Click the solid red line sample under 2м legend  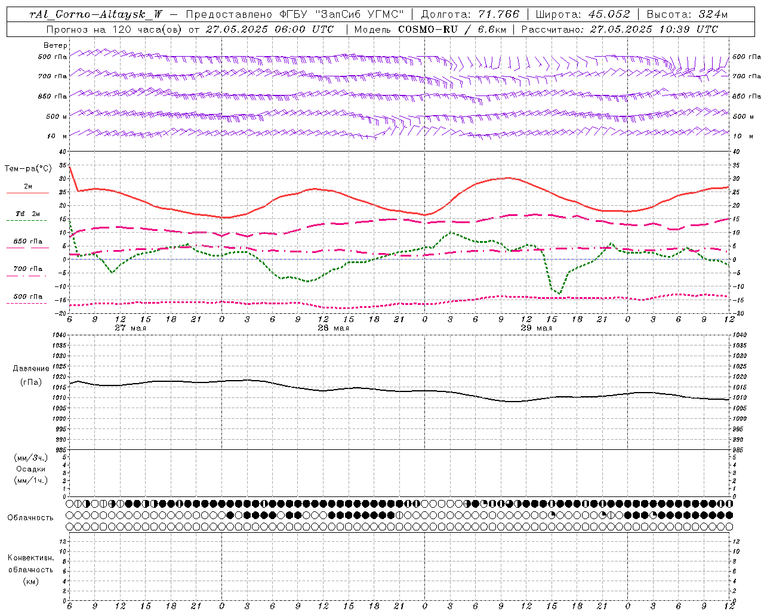[27, 193]
